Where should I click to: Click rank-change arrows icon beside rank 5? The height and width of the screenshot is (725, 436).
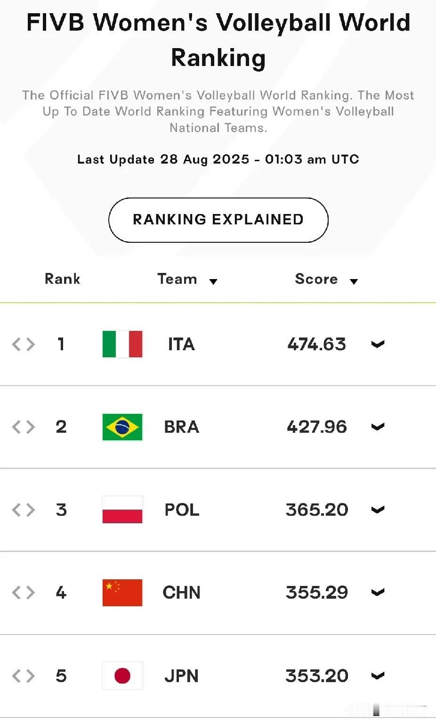(x=24, y=676)
